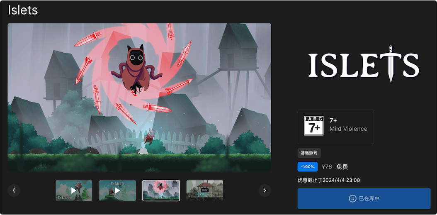This screenshot has width=437, height=215.
Task: Click the bold 7+ age rating text
Action: click(333, 120)
